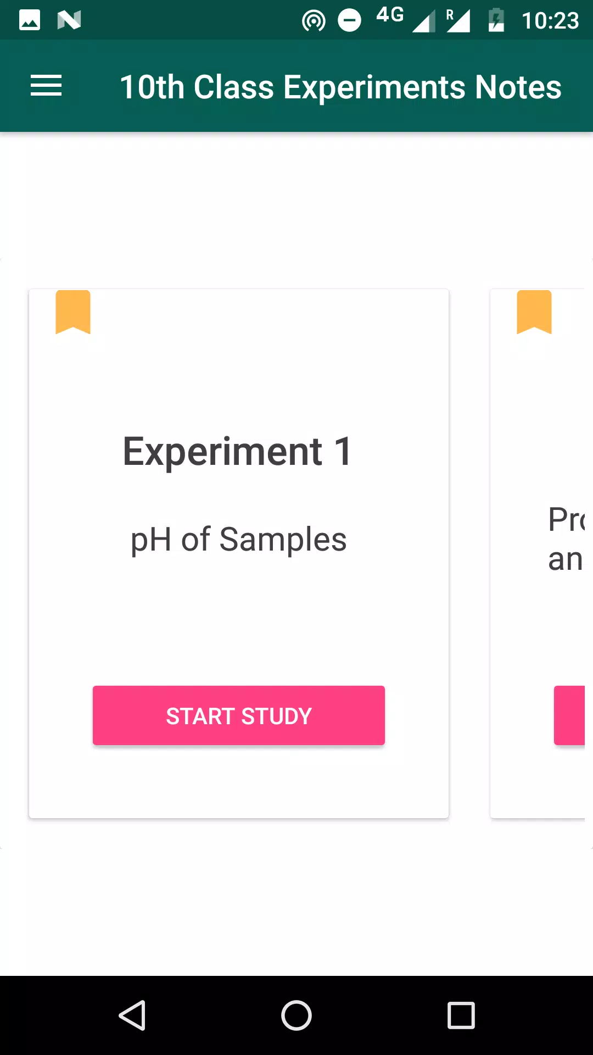Tap the Android home circle button
Image resolution: width=593 pixels, height=1055 pixels.
click(296, 1015)
